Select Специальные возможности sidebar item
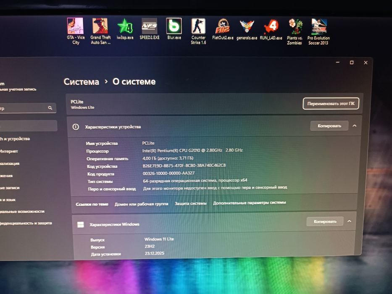The width and height of the screenshot is (392, 294). [x=22, y=212]
